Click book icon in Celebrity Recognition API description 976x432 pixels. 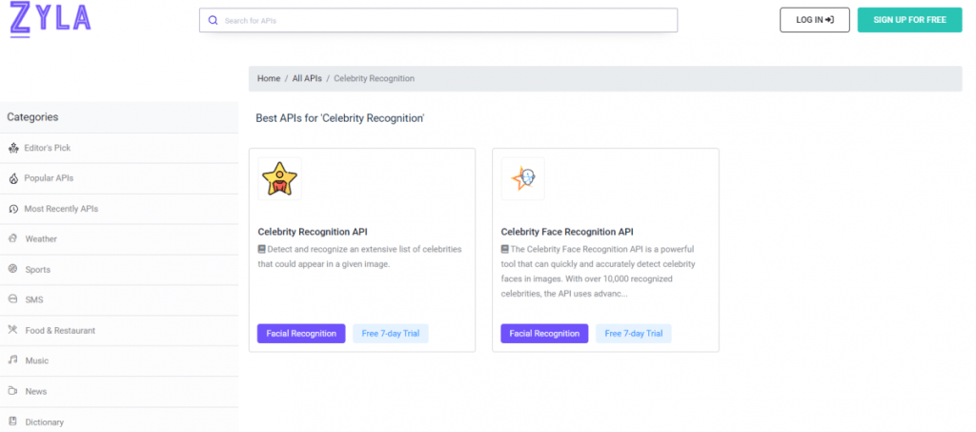[x=261, y=249]
